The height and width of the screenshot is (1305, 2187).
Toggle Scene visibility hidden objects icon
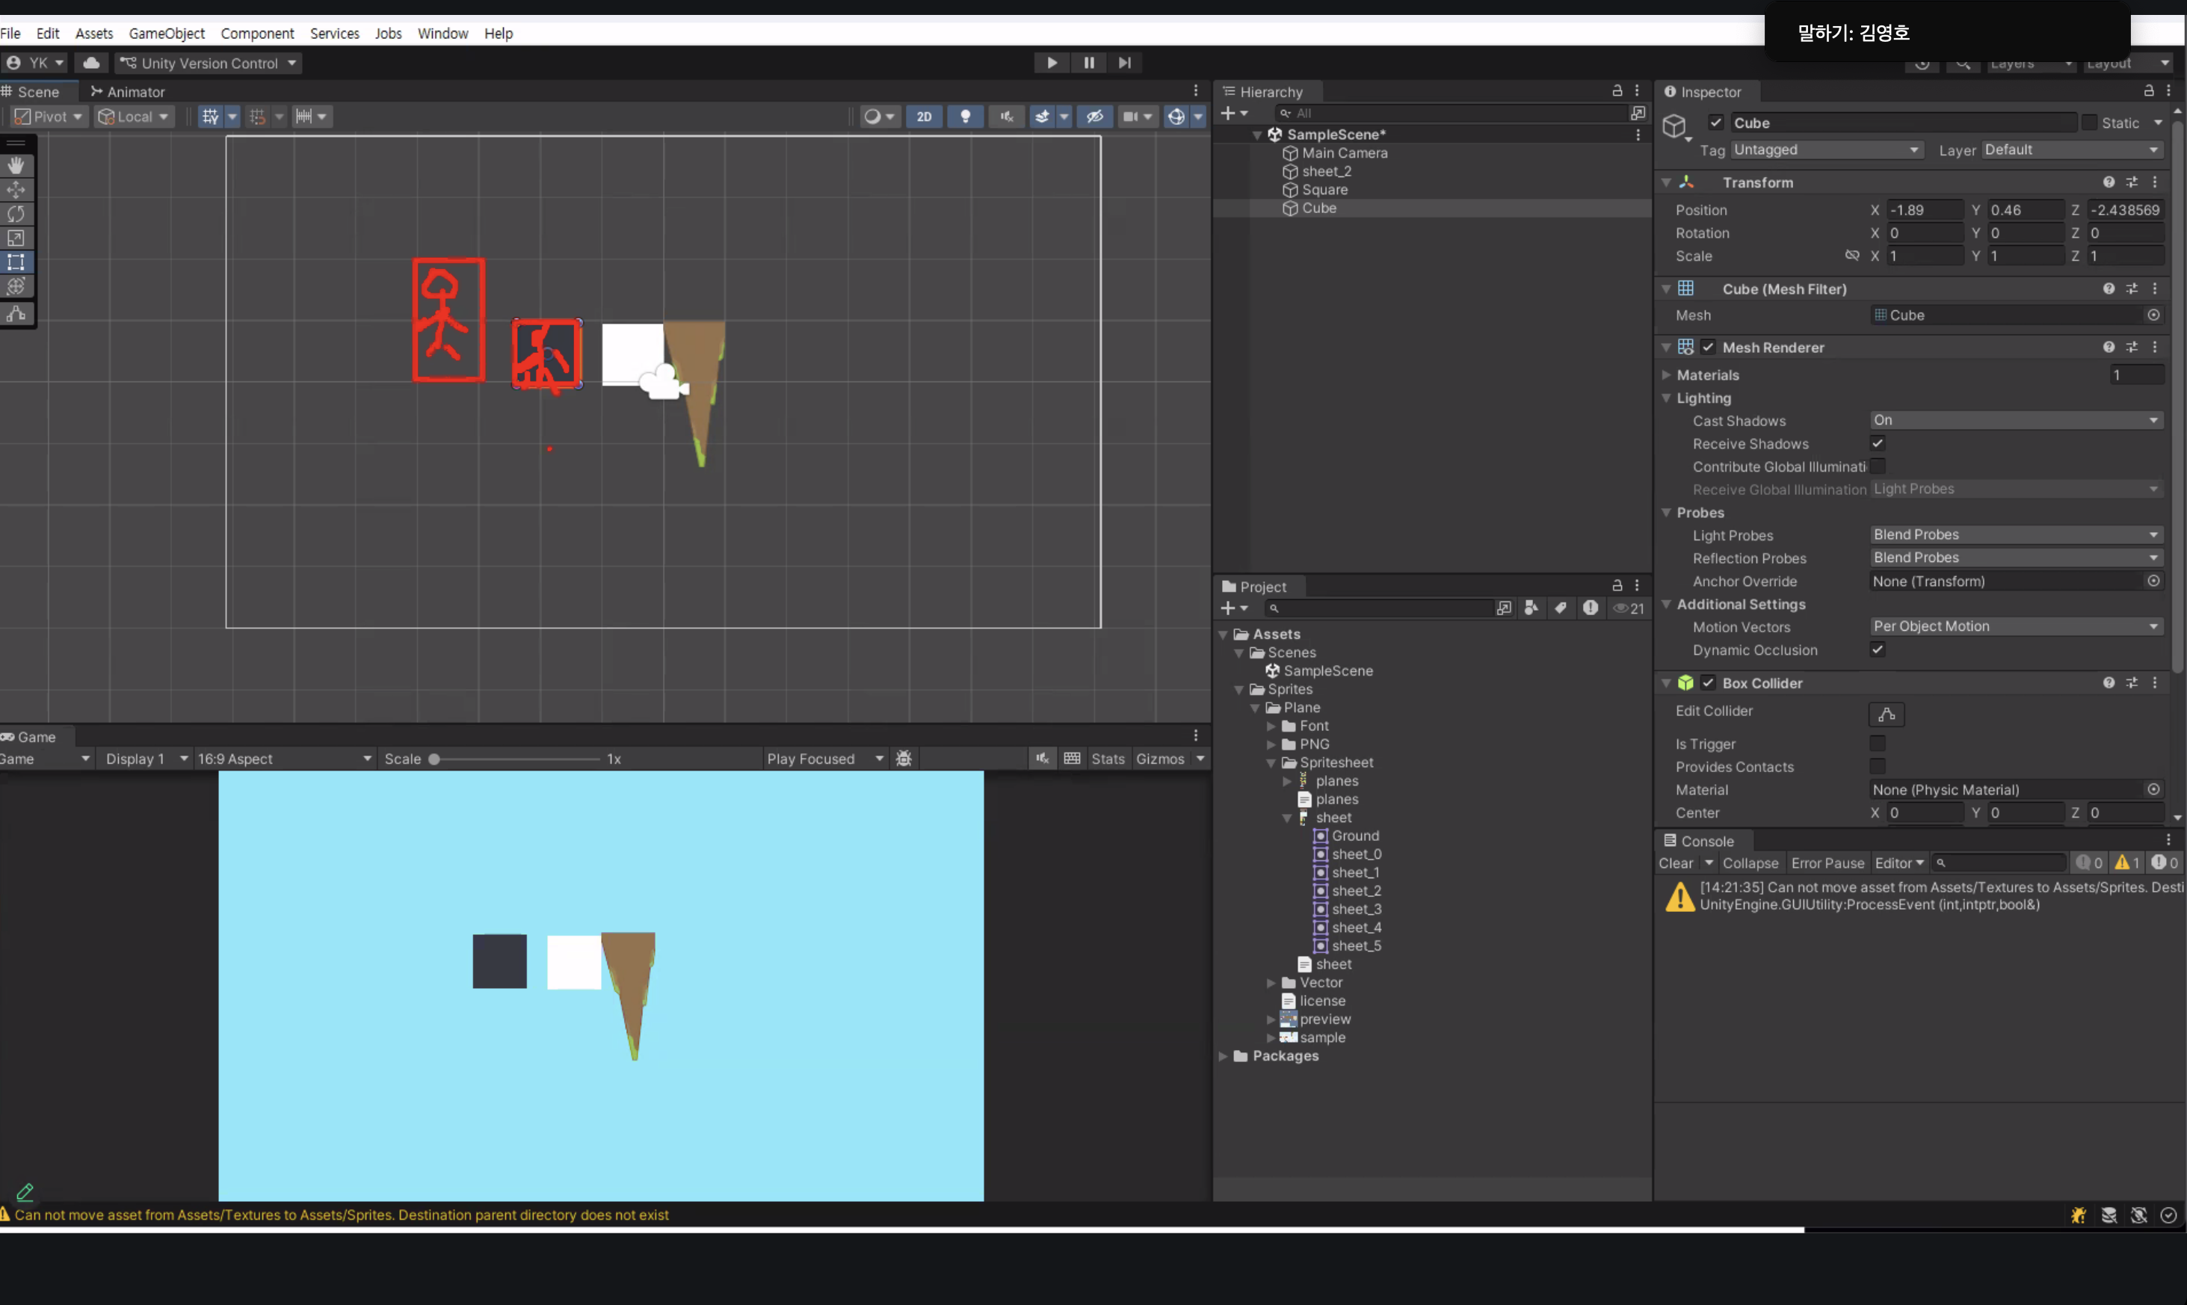(x=1095, y=116)
